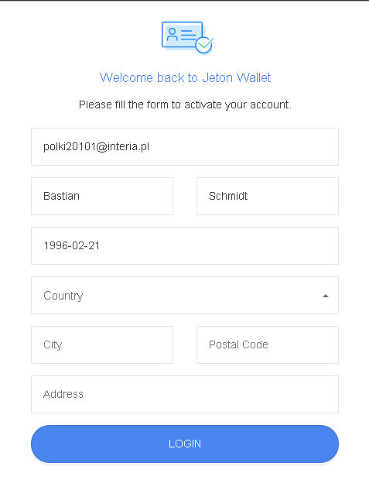This screenshot has width=369, height=490.
Task: Click the word Jeton in the heading
Action: pos(217,77)
